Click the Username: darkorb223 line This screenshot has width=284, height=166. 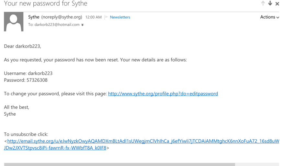click(28, 73)
